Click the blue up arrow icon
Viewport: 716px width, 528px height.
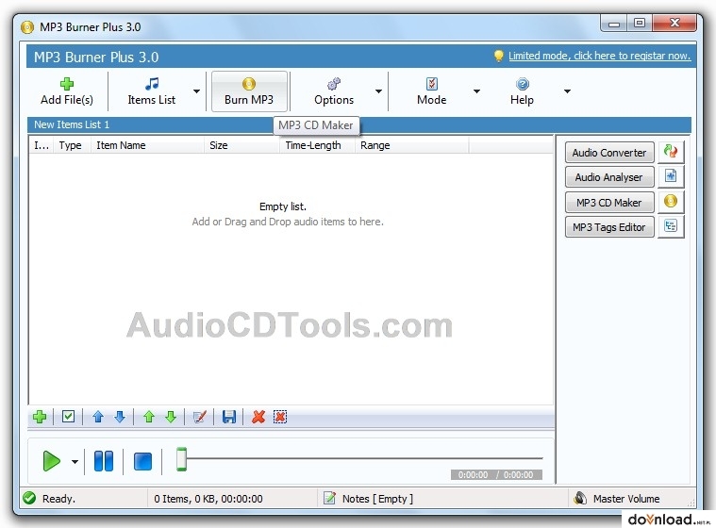pos(98,417)
